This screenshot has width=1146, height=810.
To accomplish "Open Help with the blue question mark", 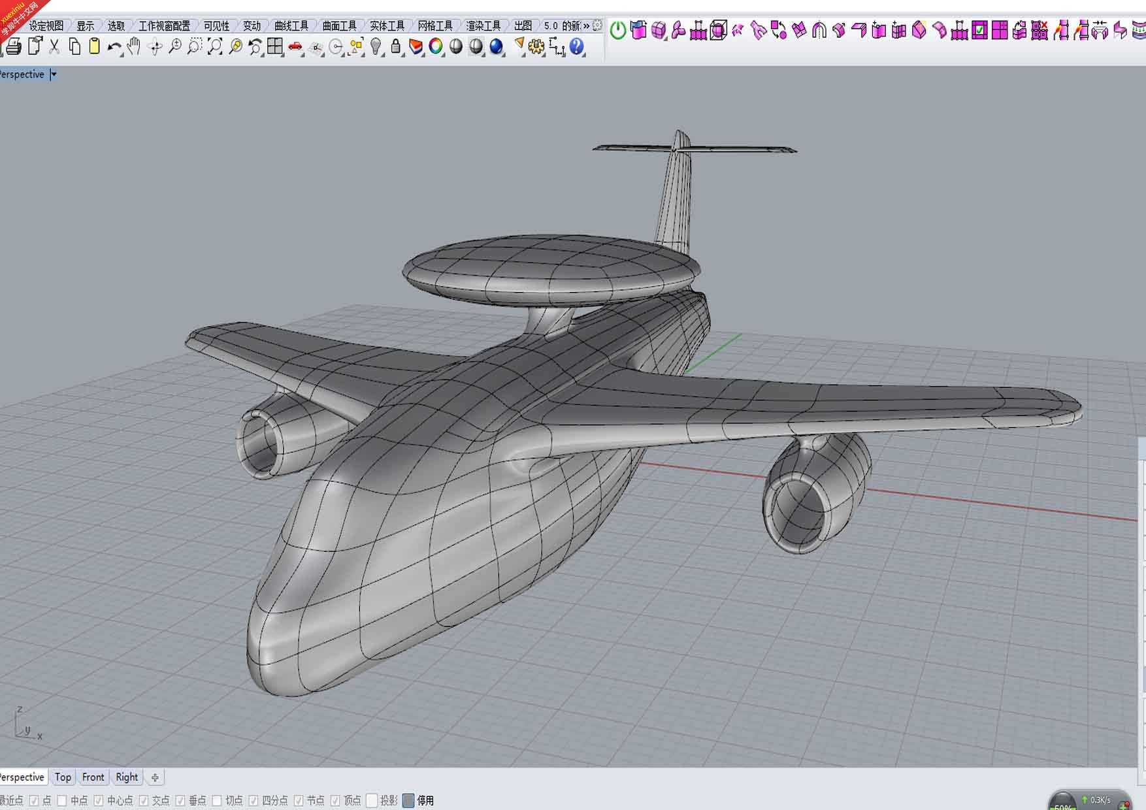I will pyautogui.click(x=576, y=46).
